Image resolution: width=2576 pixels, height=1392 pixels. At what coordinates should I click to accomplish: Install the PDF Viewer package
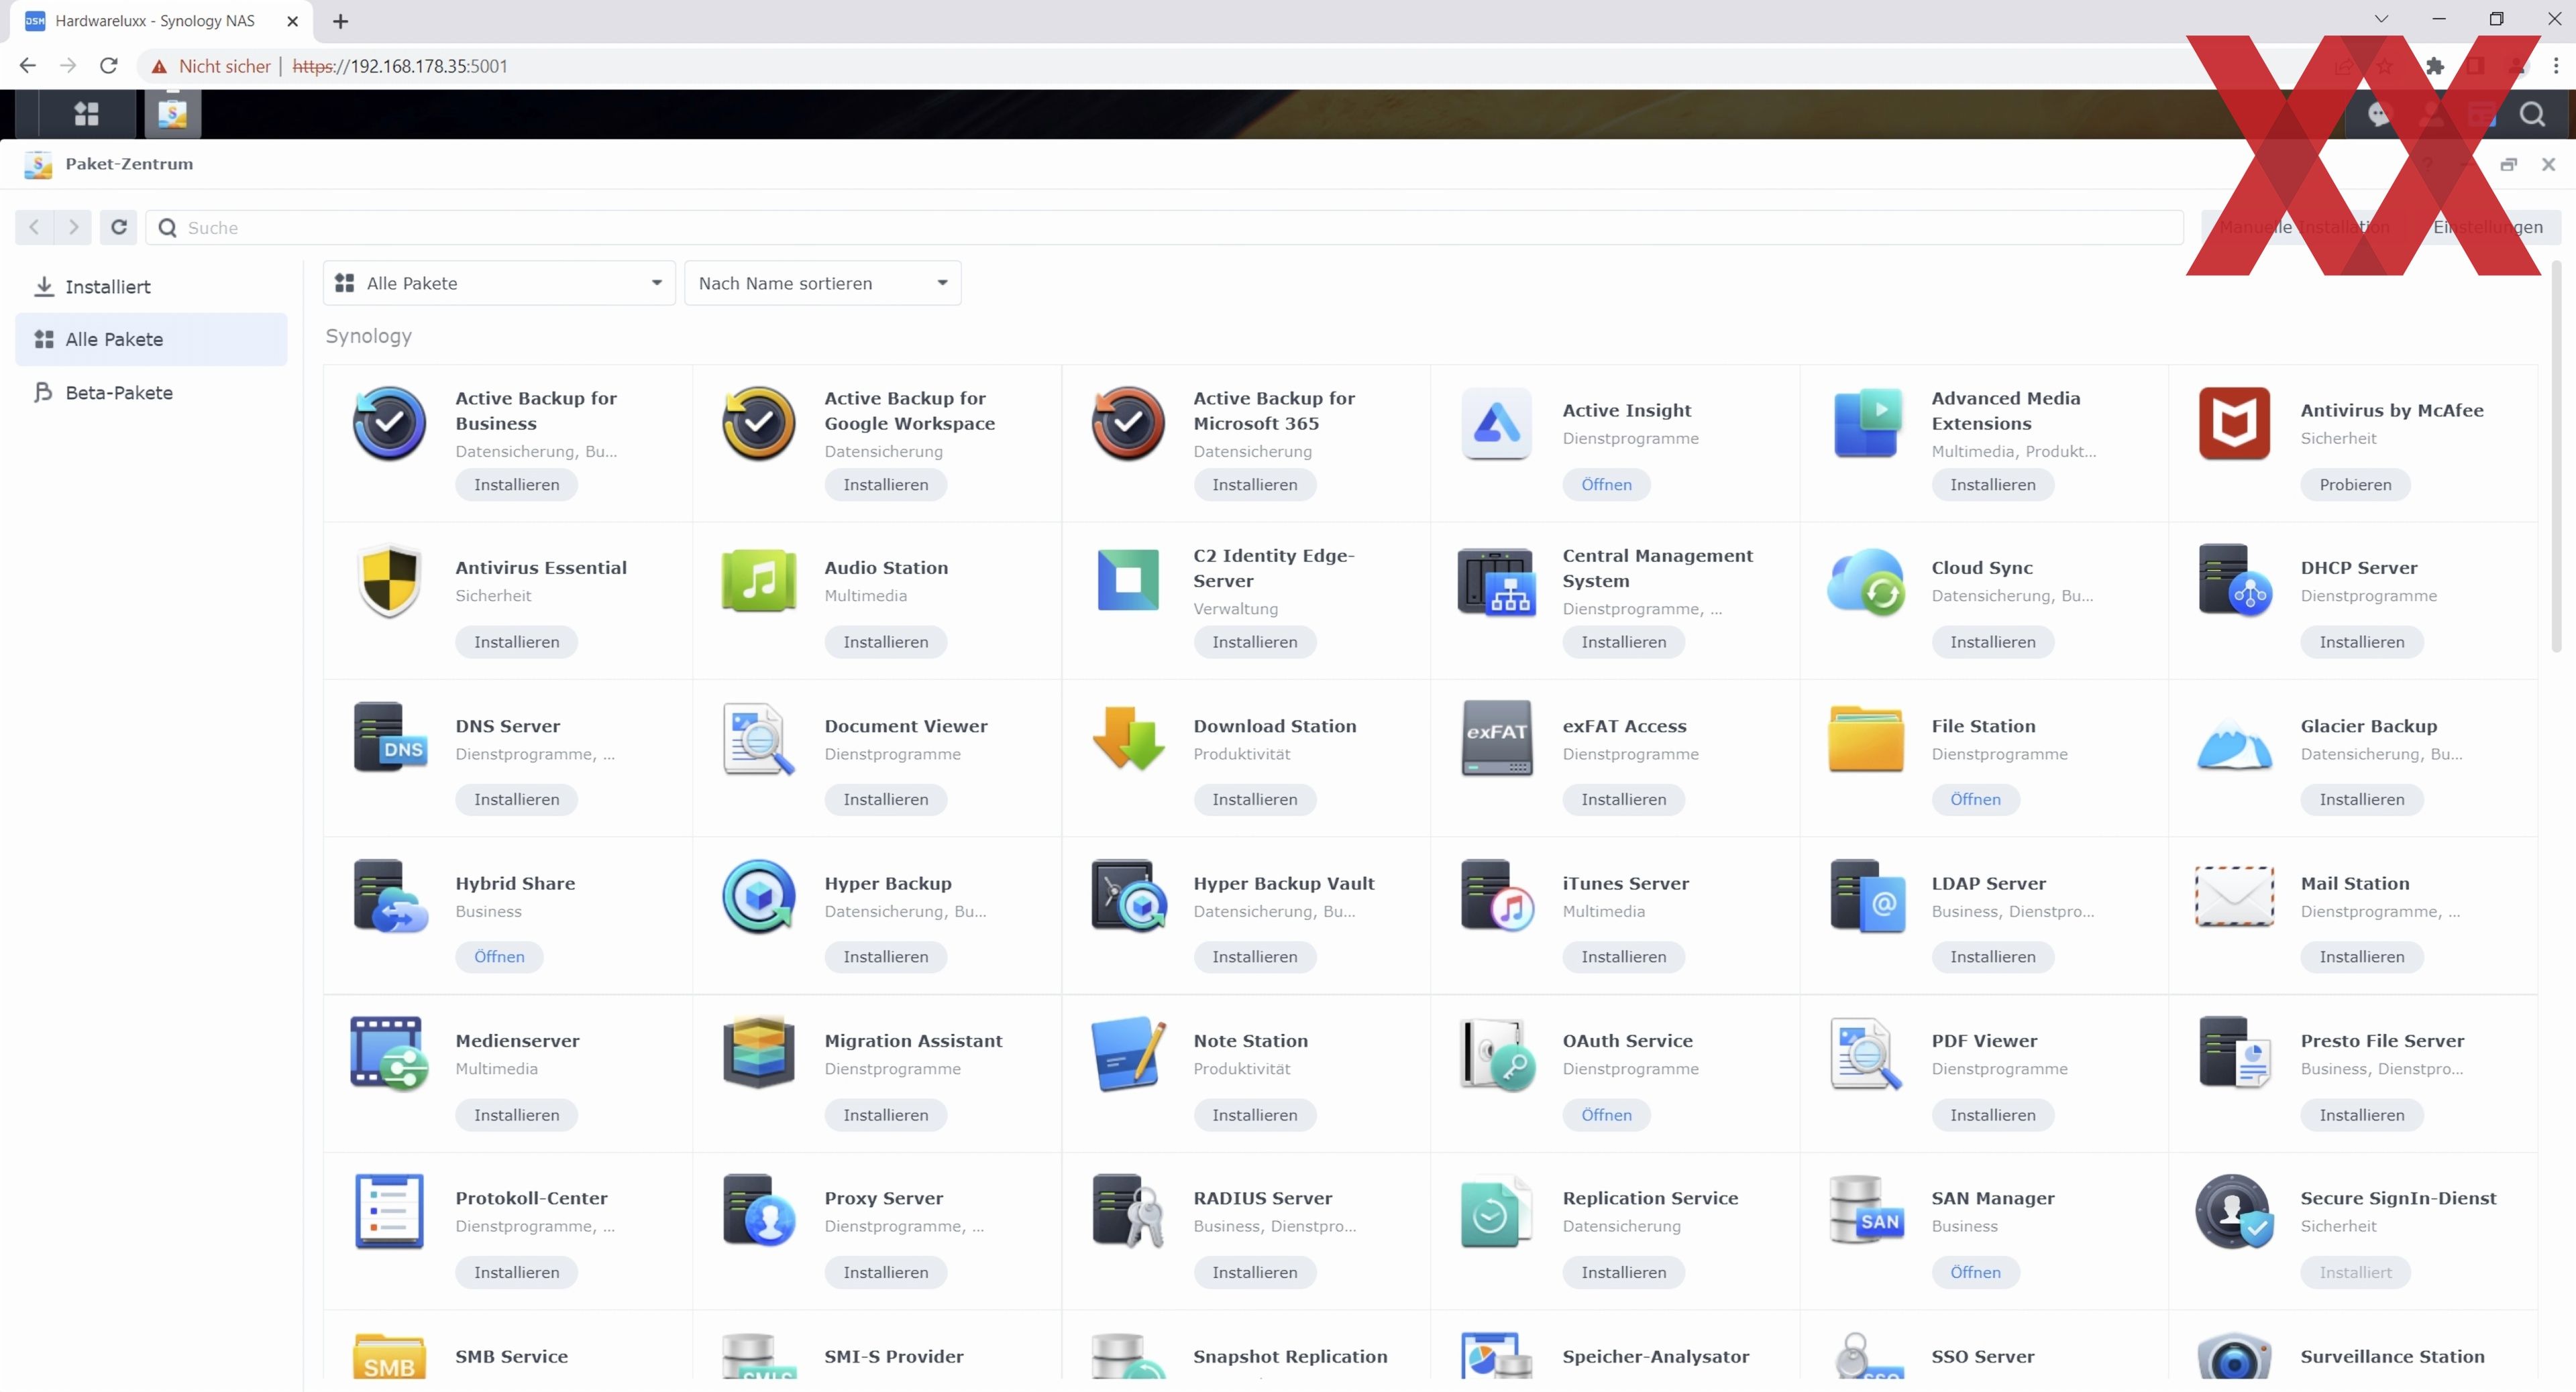click(1992, 1114)
